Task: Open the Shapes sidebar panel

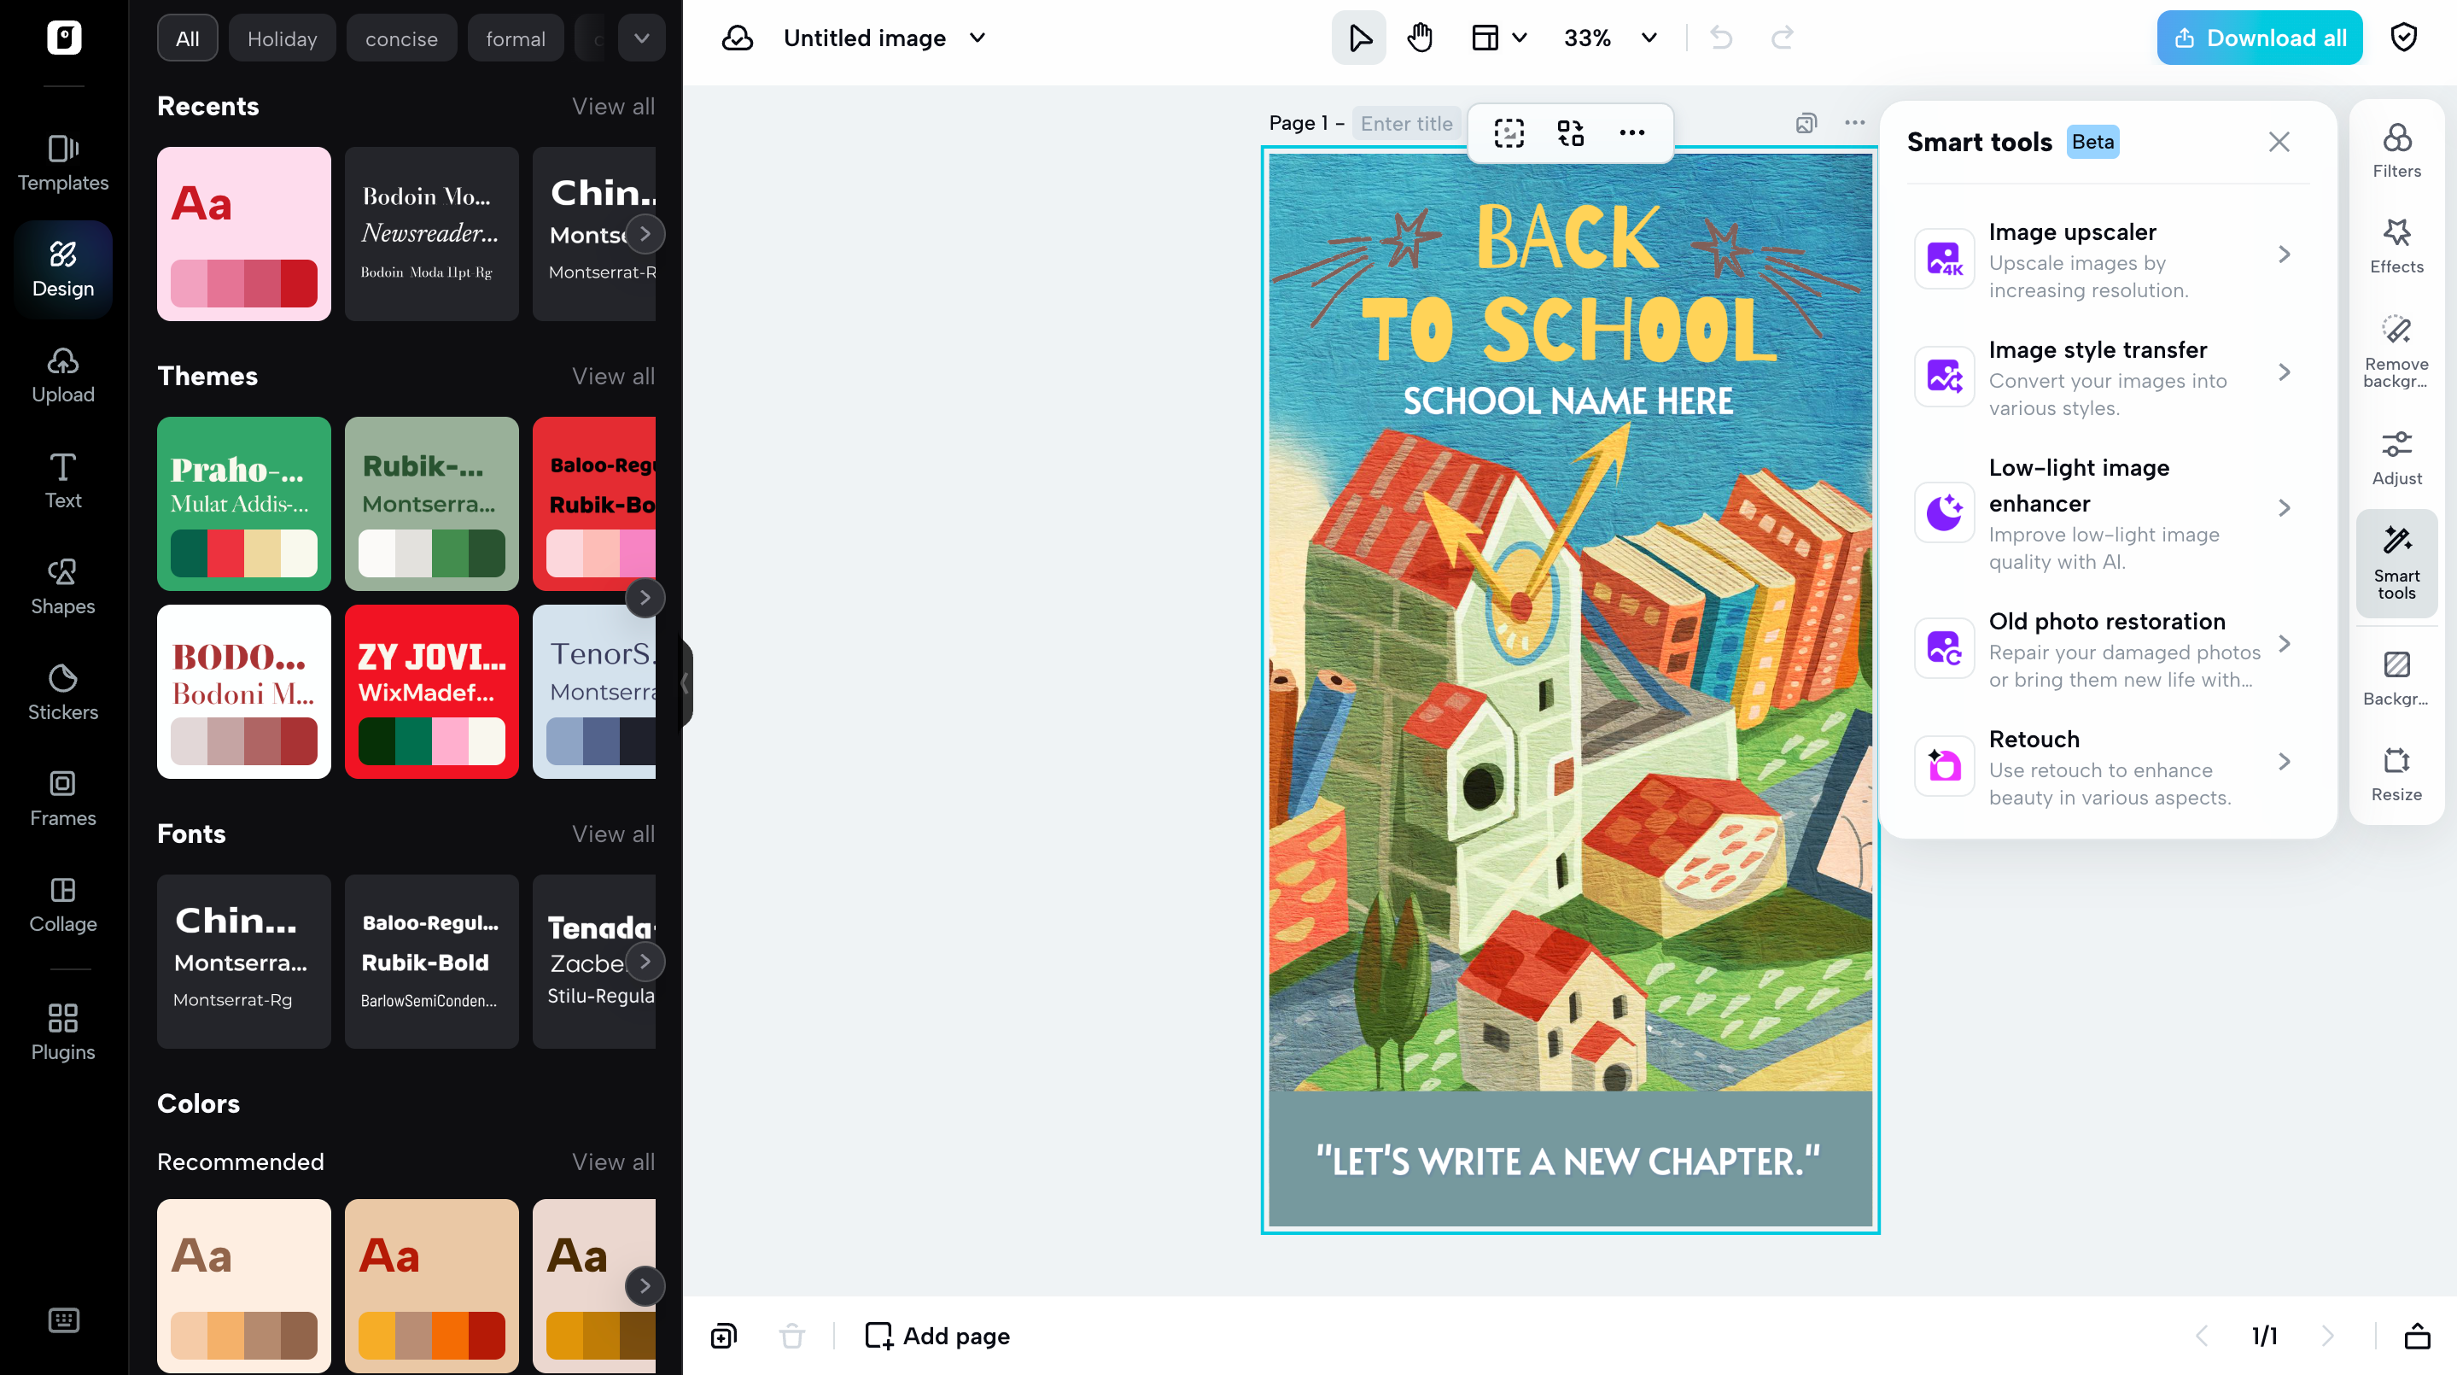Action: [x=63, y=586]
